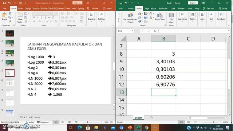Customize Excel Quick Access Toolbar dropdown
The height and width of the screenshot is (131, 233).
(138, 3)
